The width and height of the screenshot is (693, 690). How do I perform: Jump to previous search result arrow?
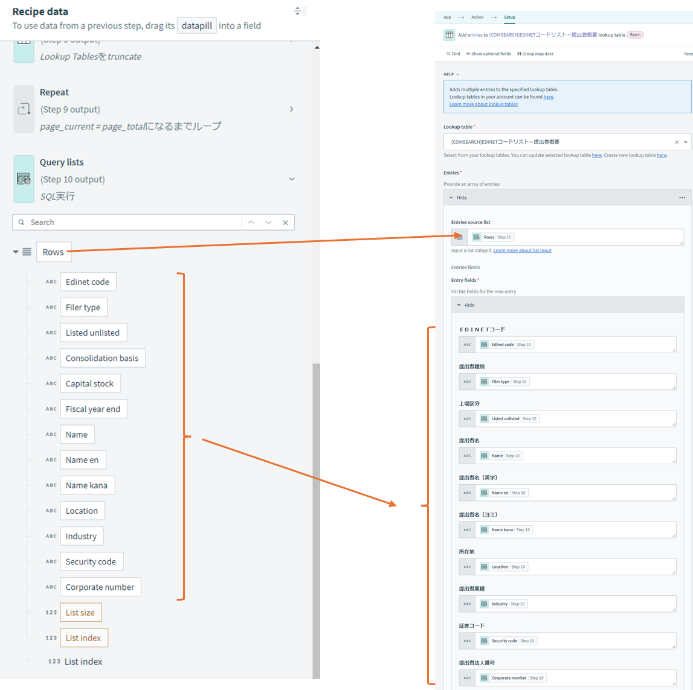click(251, 223)
